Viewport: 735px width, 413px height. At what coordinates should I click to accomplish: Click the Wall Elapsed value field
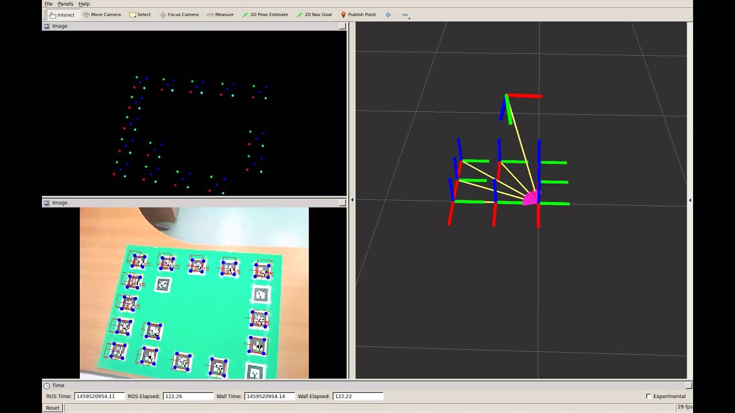(358, 396)
